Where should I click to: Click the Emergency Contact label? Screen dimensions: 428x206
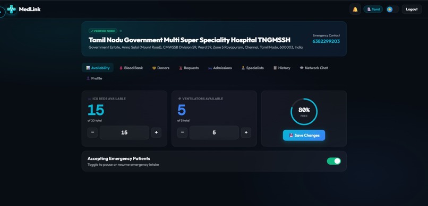(x=326, y=35)
